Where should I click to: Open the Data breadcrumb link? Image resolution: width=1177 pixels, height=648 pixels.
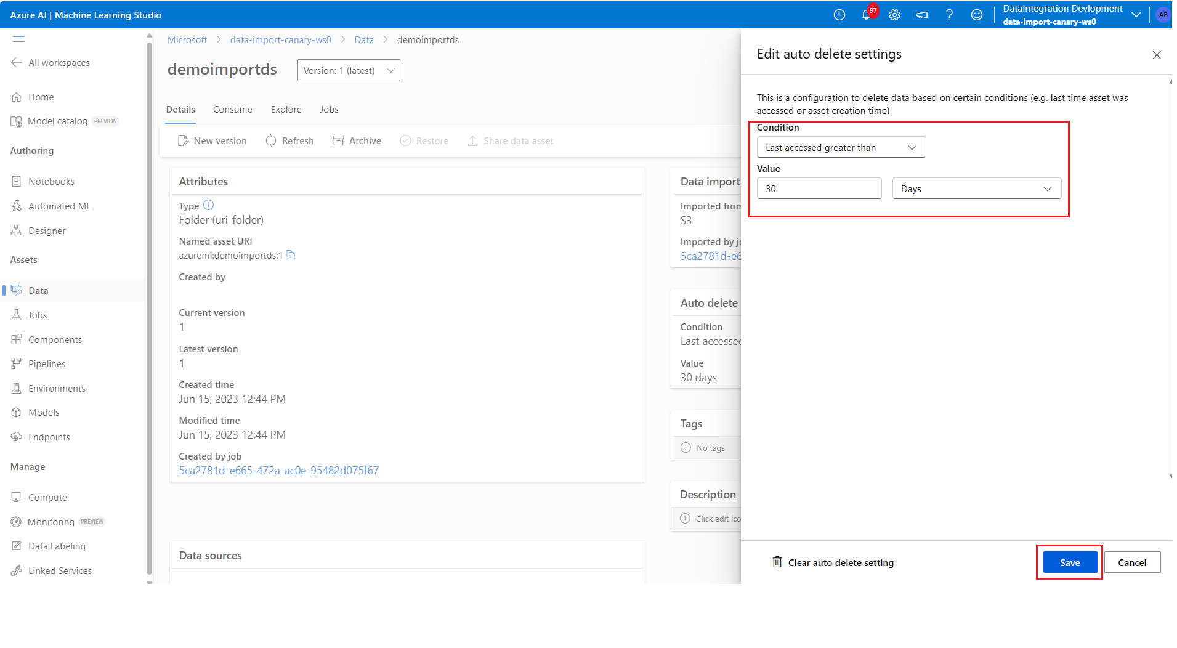(364, 40)
